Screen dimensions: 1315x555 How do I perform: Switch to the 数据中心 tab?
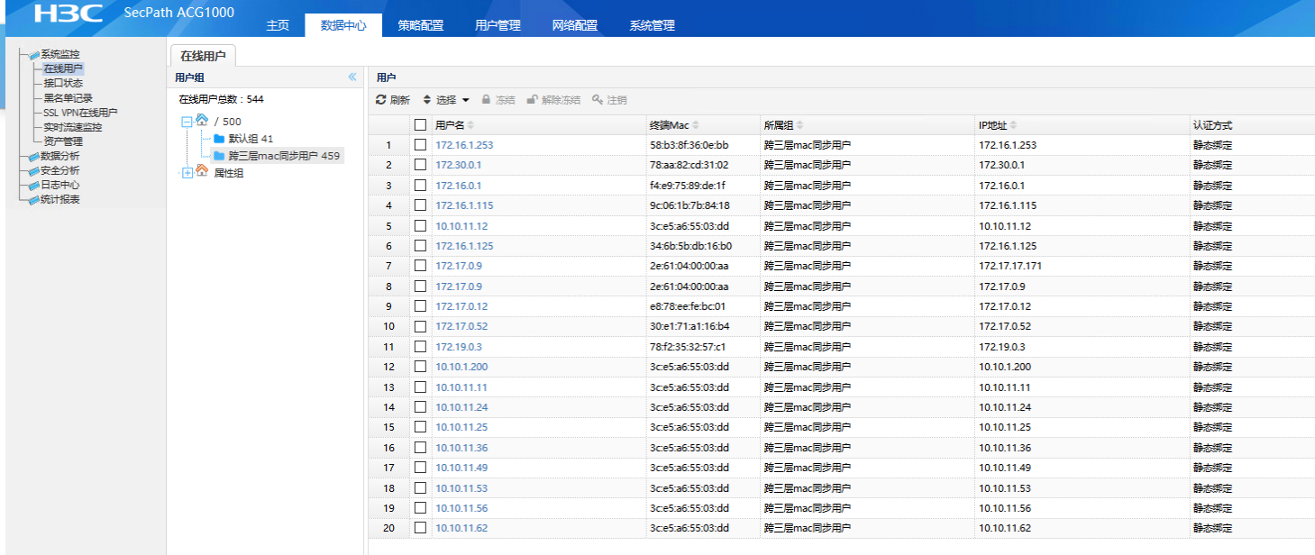click(x=343, y=25)
